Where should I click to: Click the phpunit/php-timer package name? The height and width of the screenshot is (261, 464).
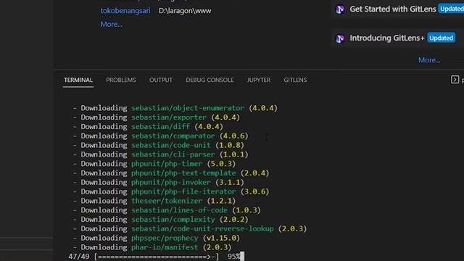pyautogui.click(x=167, y=164)
